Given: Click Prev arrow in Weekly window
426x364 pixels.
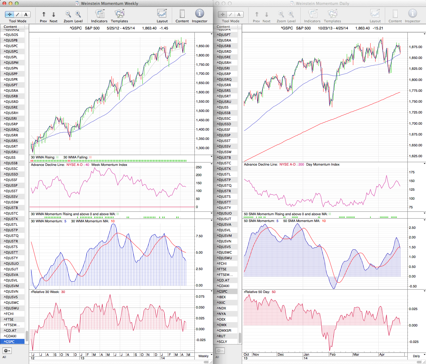Looking at the screenshot, I should (x=44, y=14).
